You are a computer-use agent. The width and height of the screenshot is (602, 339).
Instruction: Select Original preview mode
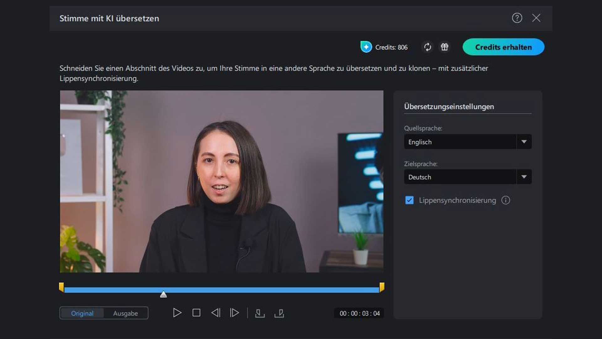(82, 313)
